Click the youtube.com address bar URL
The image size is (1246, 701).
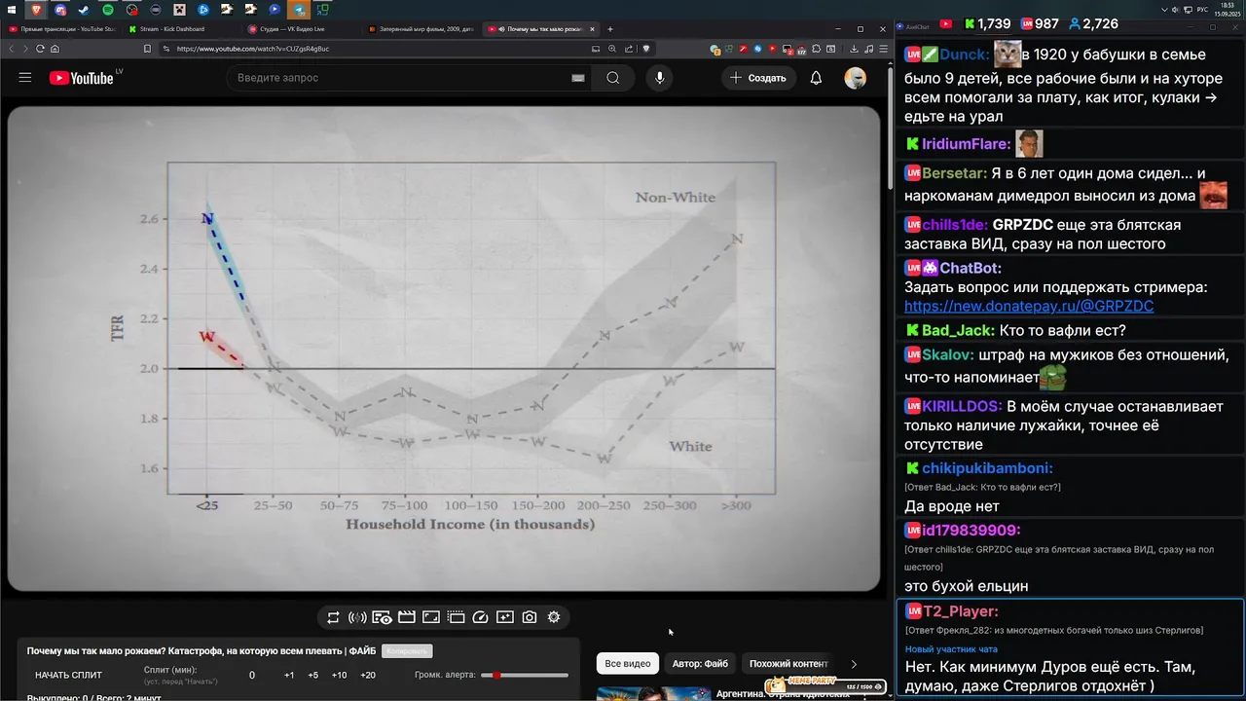coord(253,49)
